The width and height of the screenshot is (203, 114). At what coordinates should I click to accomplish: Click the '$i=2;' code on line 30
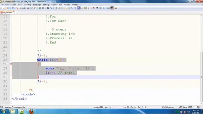click(42, 81)
